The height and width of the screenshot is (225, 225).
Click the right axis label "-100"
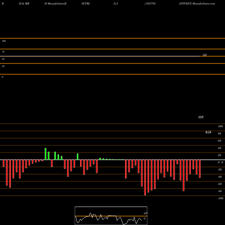(220, 198)
